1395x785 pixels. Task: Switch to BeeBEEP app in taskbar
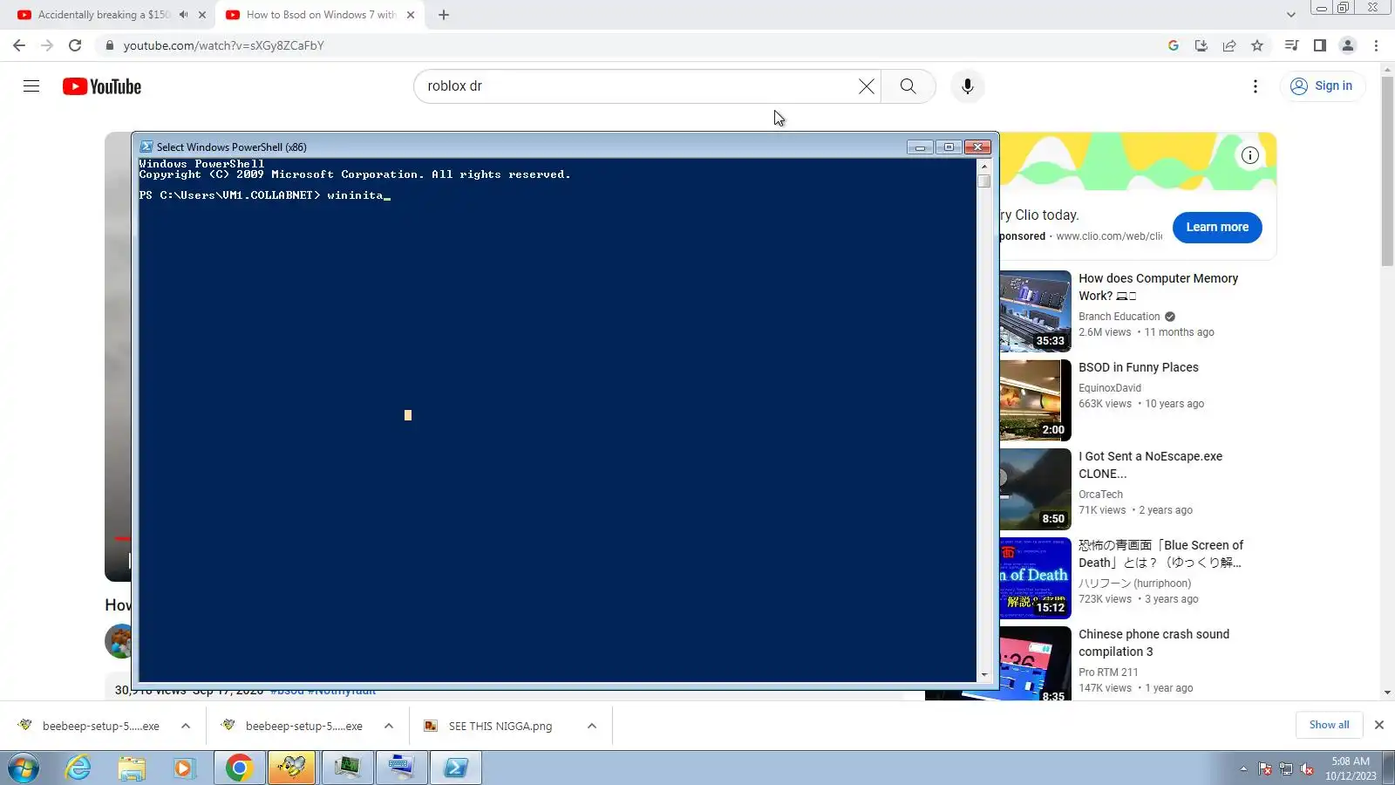pos(292,768)
